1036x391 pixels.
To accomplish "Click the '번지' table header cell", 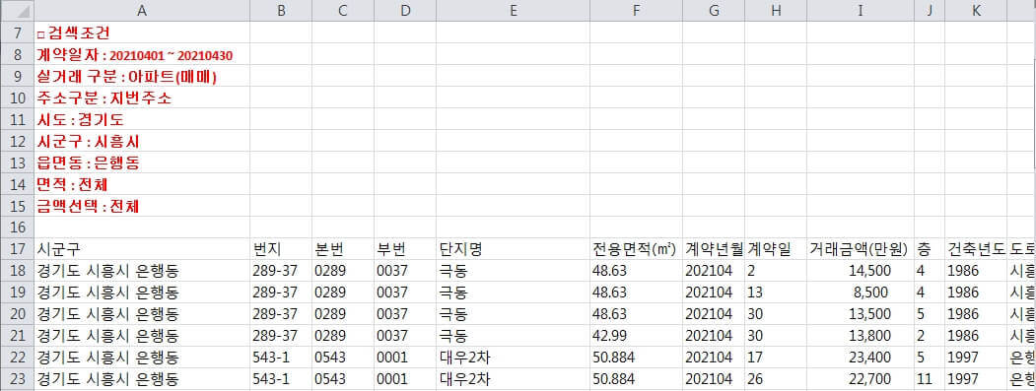I will [x=281, y=249].
